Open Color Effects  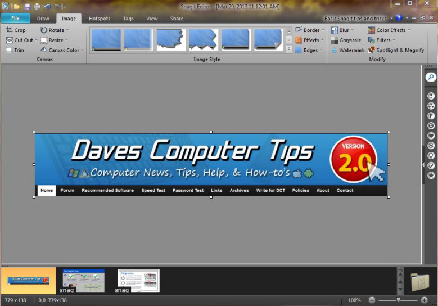387,30
